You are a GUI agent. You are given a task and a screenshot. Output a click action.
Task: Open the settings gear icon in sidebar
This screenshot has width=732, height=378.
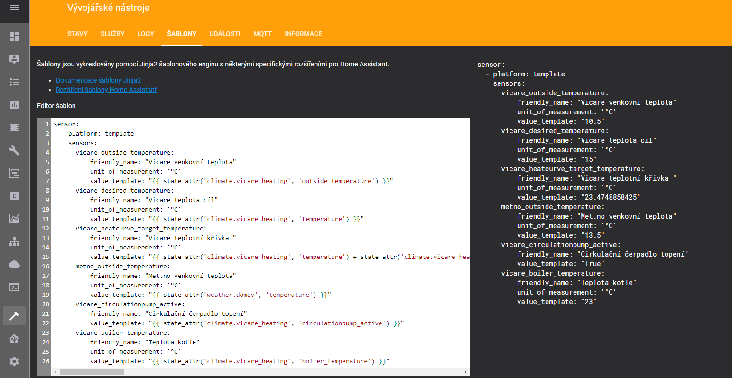coord(14,361)
